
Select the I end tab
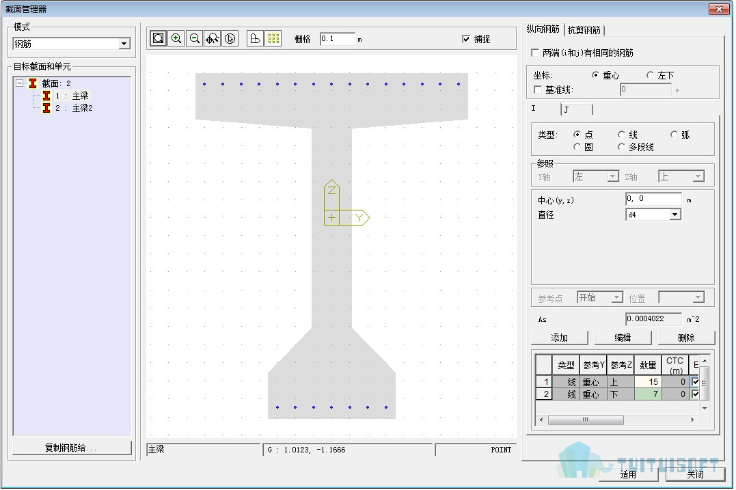pyautogui.click(x=545, y=109)
